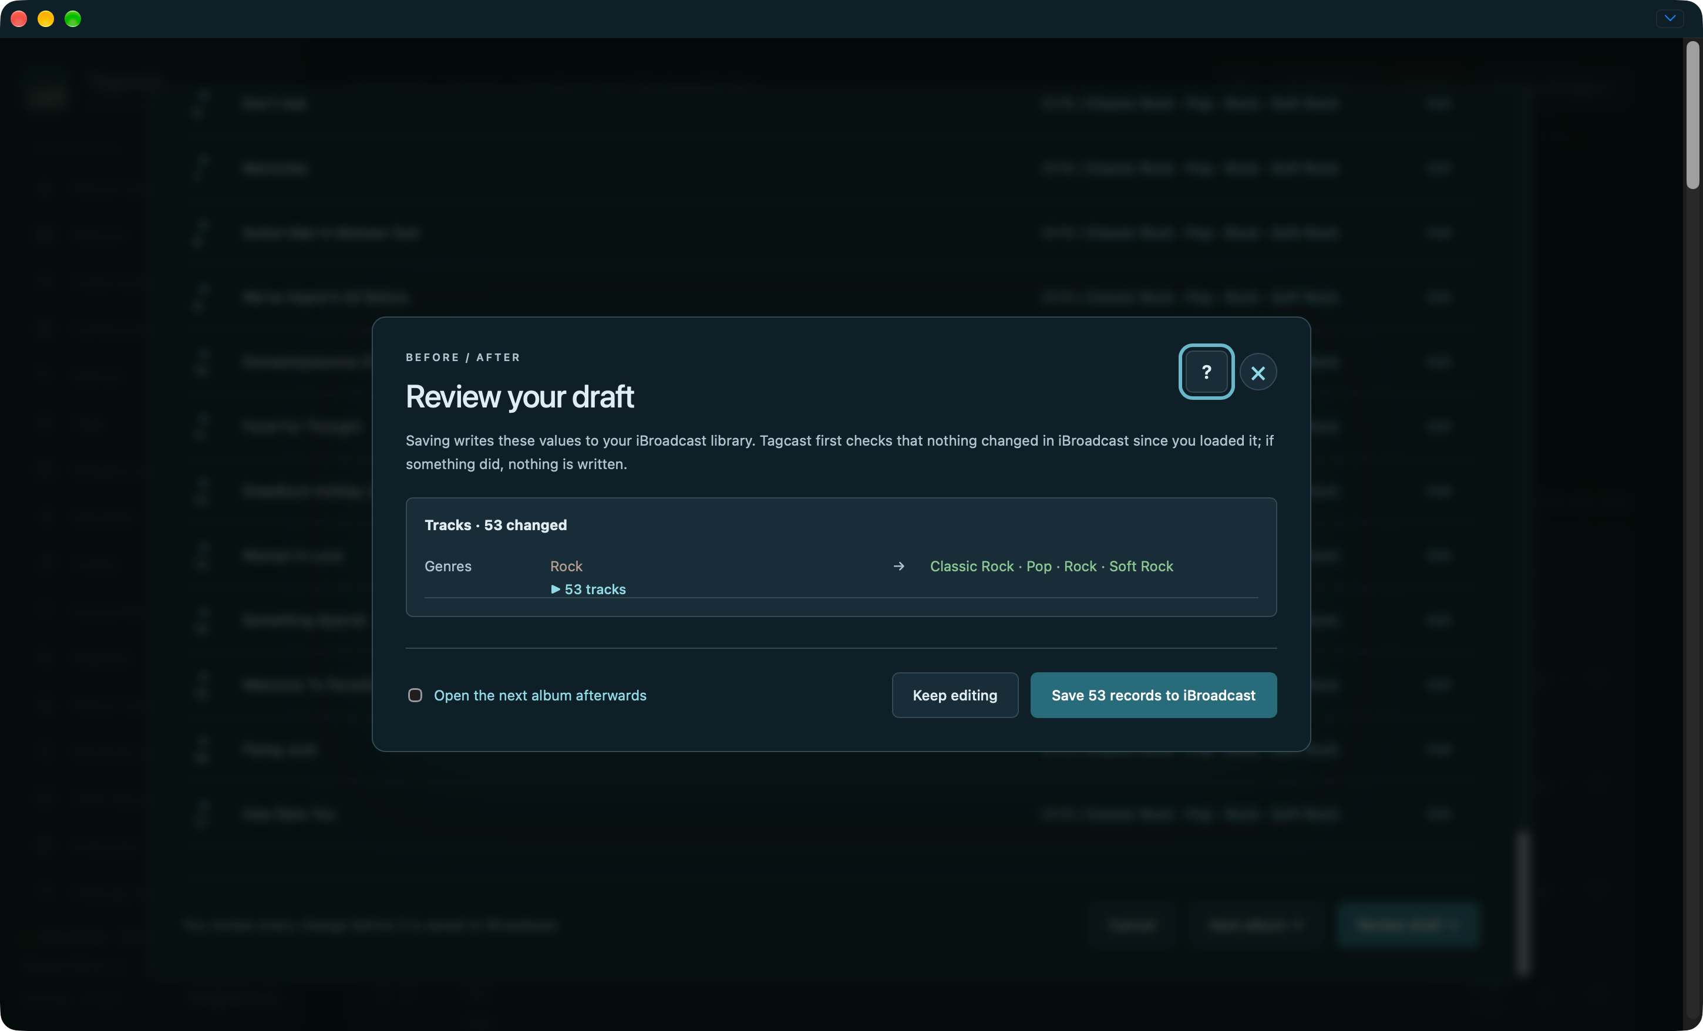Click the 'Genres' field label
The height and width of the screenshot is (1031, 1703).
(448, 566)
